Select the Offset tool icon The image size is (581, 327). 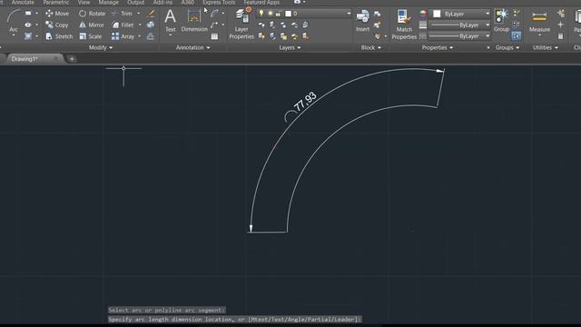click(x=151, y=36)
